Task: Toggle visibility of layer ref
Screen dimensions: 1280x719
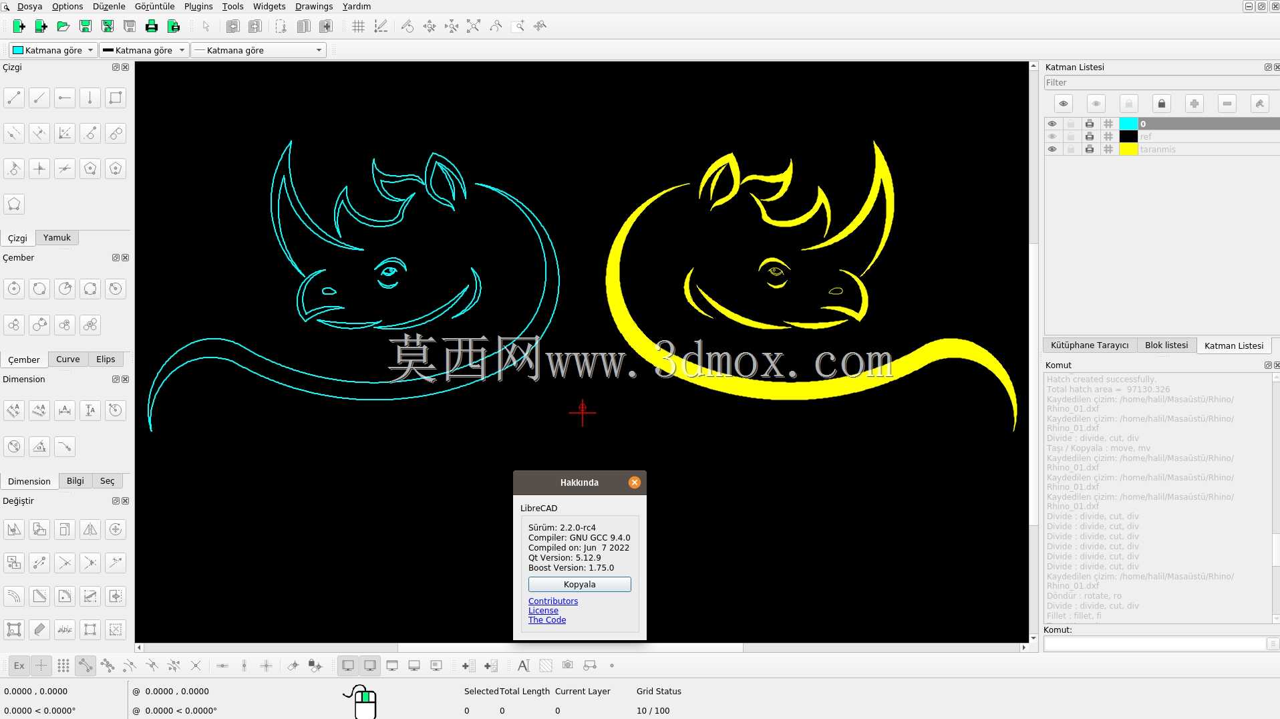Action: [x=1052, y=136]
